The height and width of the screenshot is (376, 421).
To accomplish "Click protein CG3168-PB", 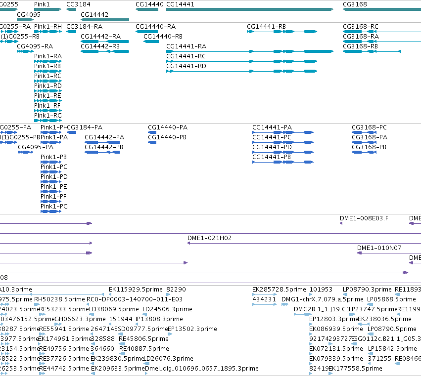I will [x=364, y=152].
